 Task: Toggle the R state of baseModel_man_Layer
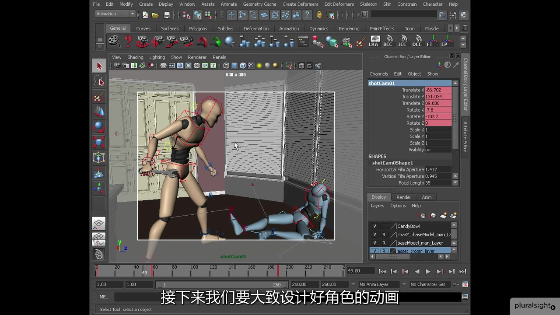point(384,243)
